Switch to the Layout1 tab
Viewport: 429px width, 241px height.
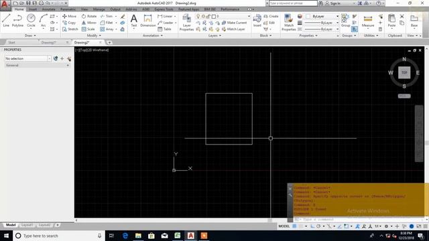point(27,225)
